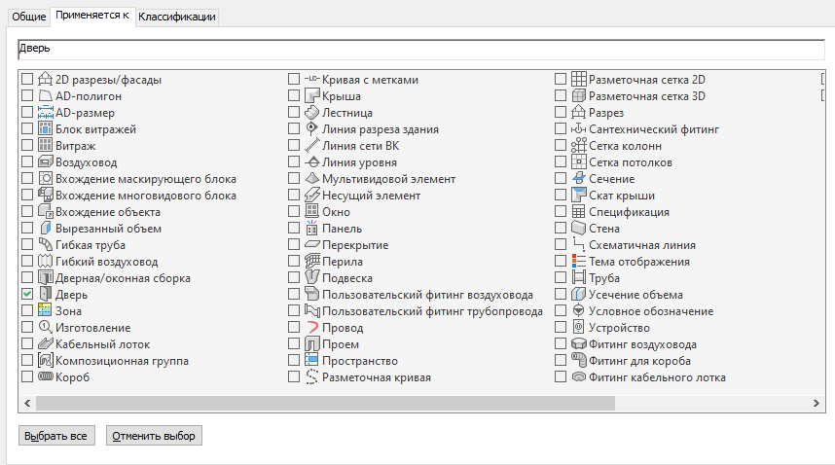Click the Лестница stair icon
The height and width of the screenshot is (465, 835).
(x=312, y=113)
